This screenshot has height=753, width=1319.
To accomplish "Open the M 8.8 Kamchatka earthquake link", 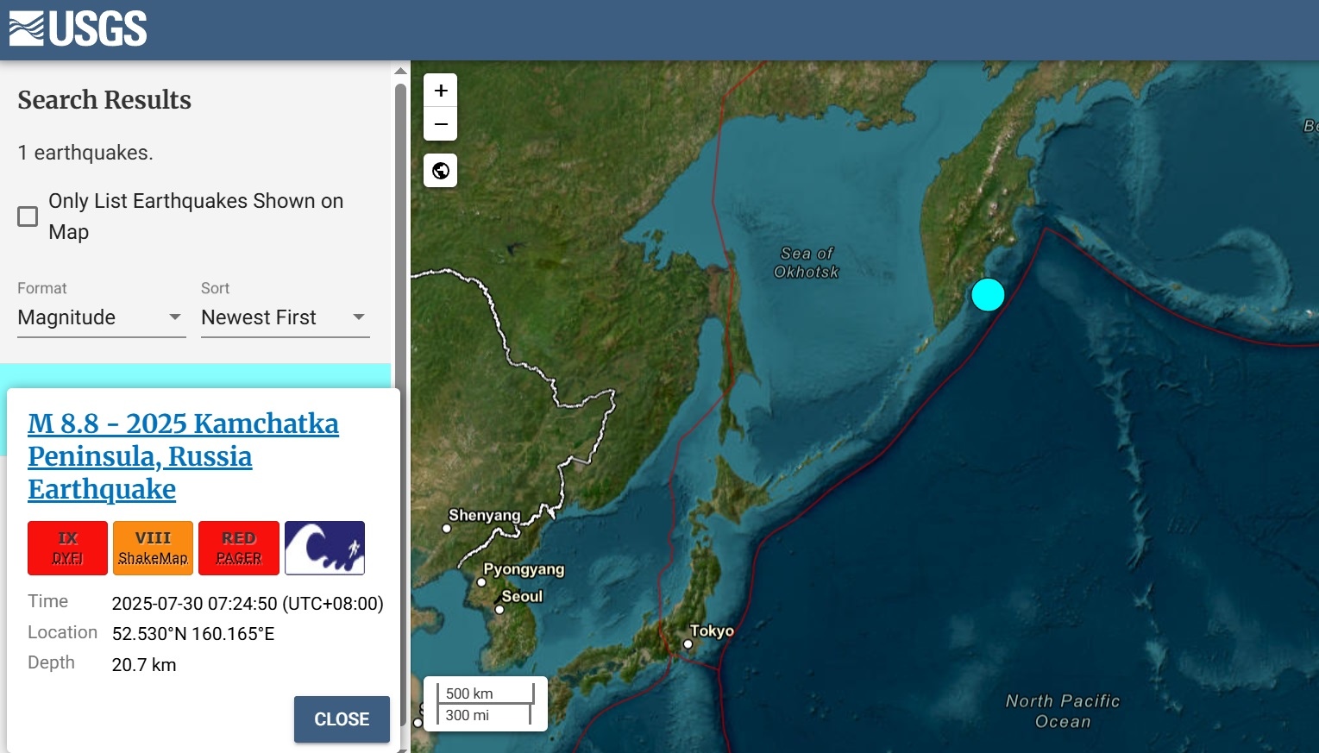I will 183,456.
